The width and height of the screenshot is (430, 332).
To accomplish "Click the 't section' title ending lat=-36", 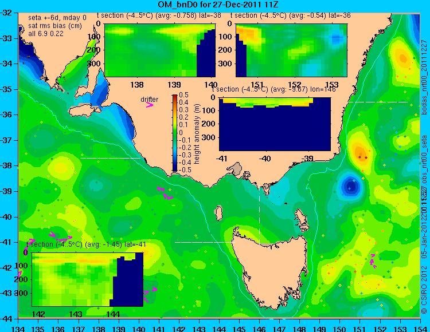I will point(291,15).
